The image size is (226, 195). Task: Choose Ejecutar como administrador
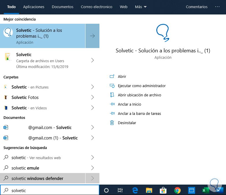click(142, 86)
